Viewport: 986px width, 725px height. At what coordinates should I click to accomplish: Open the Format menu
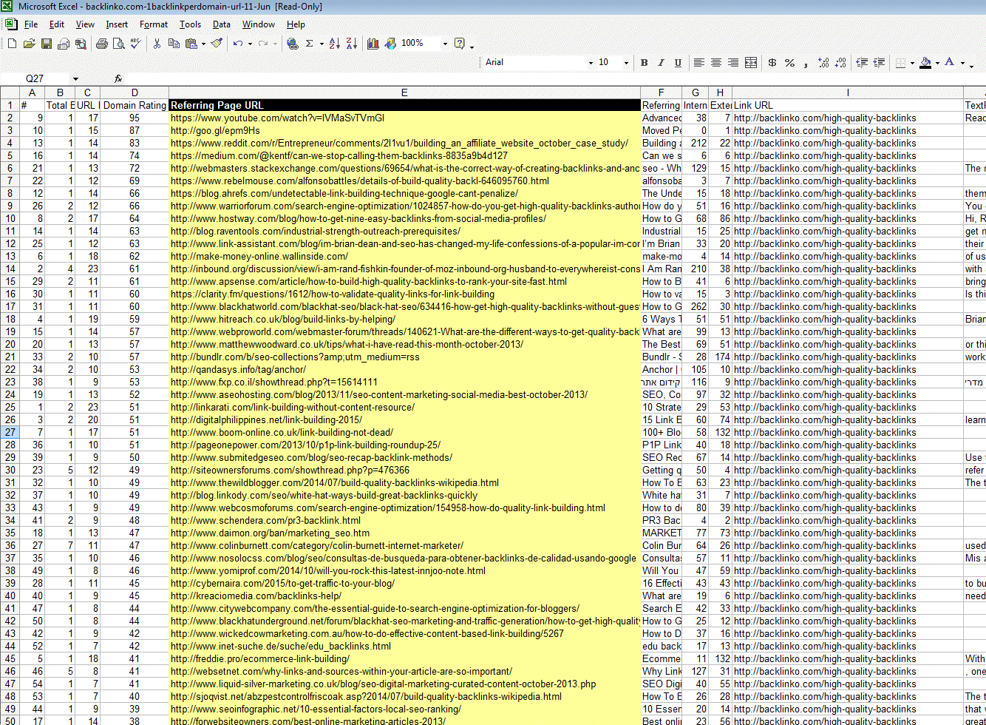click(154, 24)
